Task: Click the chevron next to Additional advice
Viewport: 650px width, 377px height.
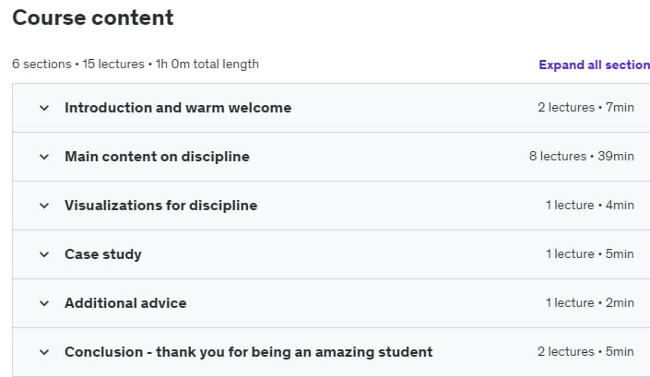Action: tap(44, 303)
